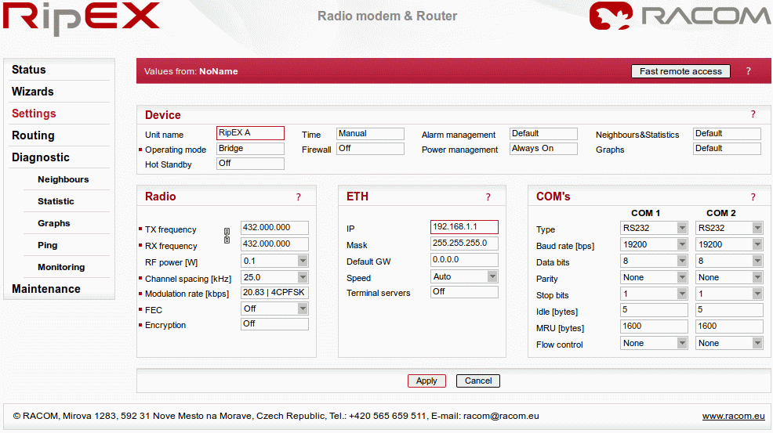Click the Time field showing Manual

[x=370, y=134]
